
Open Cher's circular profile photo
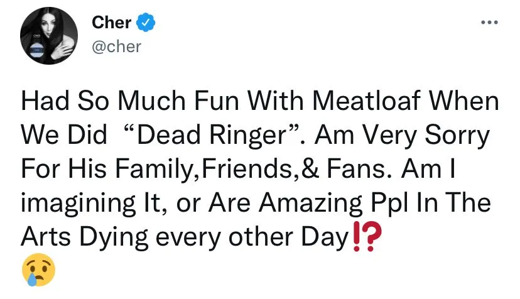click(x=49, y=36)
